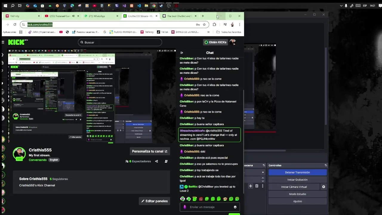Screen dimensions: 382x215
Task: Open media controls icon in Chrome toolbar
Action: point(225,25)
